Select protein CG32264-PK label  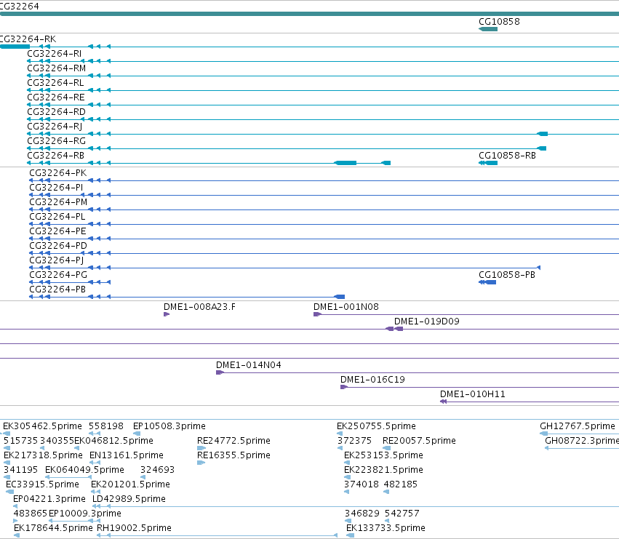57,173
